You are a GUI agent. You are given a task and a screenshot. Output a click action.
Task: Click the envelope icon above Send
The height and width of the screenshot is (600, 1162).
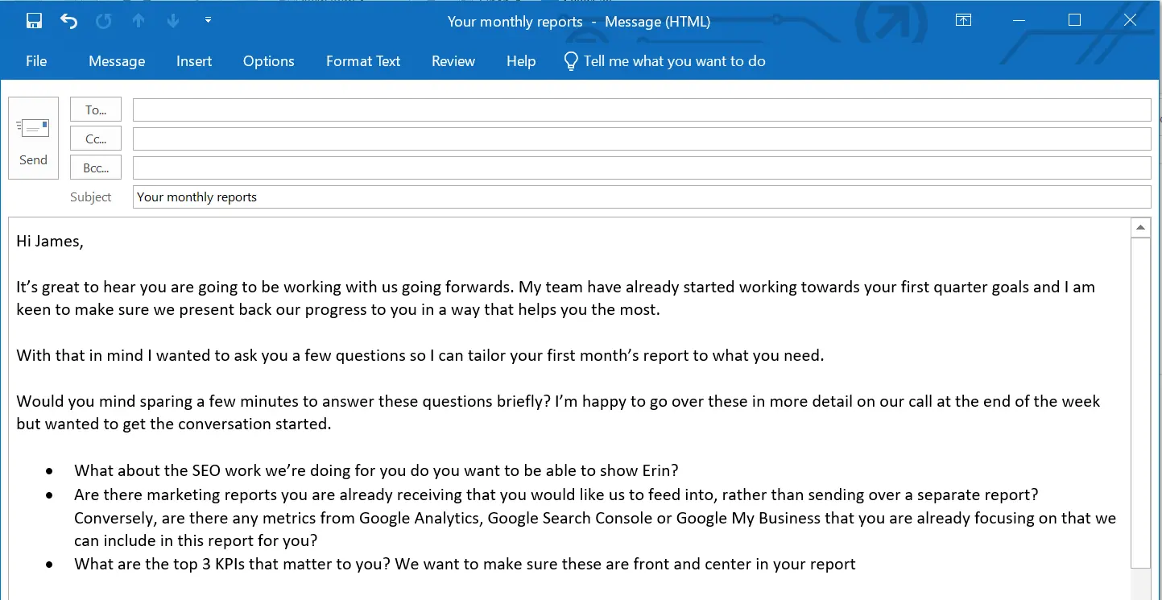pos(33,127)
